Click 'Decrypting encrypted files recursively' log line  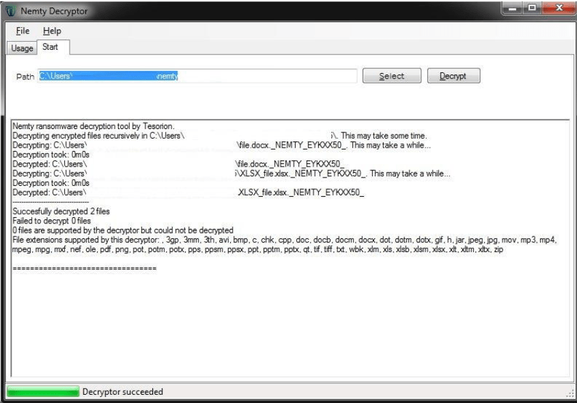pos(220,136)
